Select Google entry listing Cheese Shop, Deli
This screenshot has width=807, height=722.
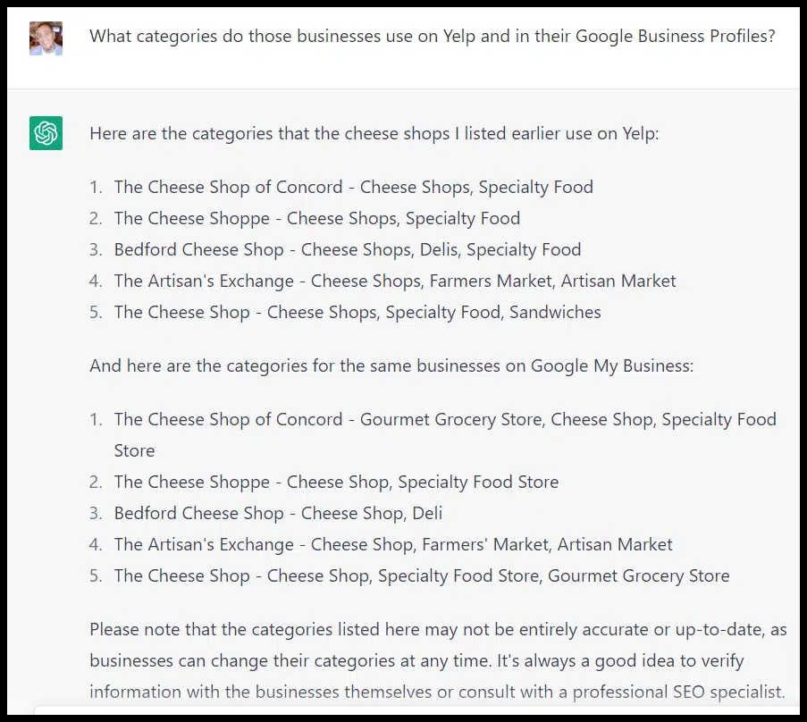point(278,513)
